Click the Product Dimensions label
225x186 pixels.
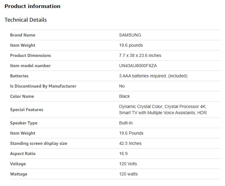point(30,55)
